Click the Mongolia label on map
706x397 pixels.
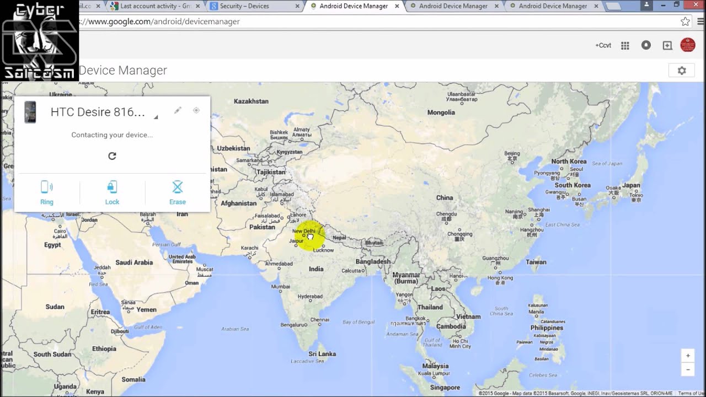pyautogui.click(x=441, y=112)
